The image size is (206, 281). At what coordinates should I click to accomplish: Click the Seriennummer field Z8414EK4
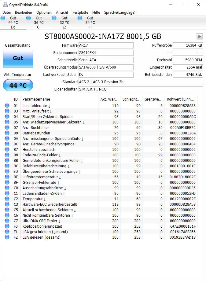[106, 53]
